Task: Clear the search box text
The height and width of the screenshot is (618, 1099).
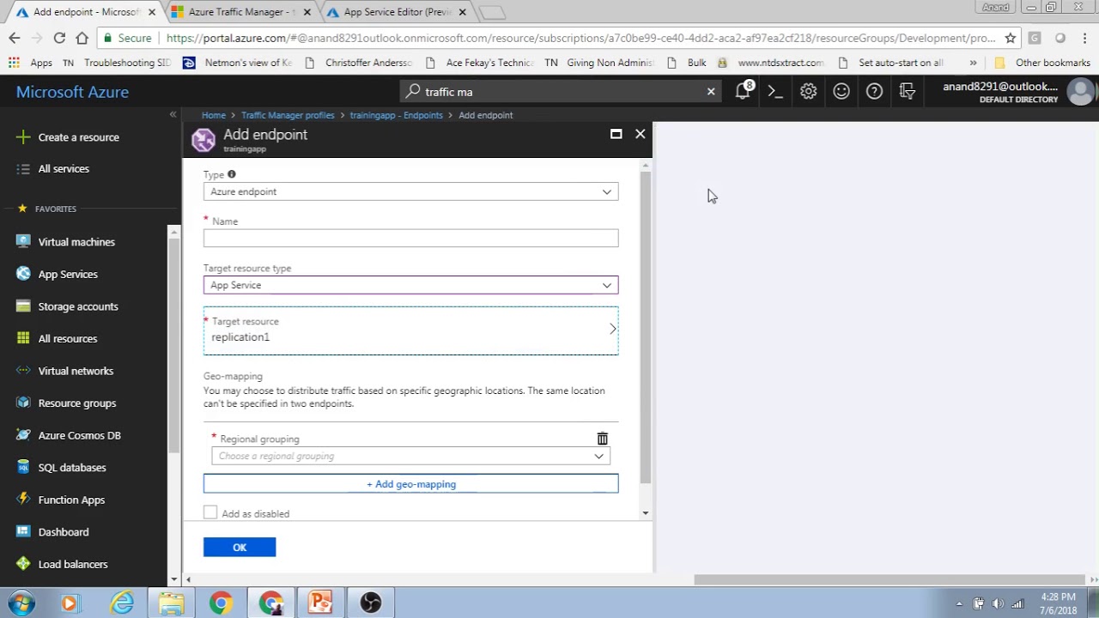Action: tap(711, 92)
